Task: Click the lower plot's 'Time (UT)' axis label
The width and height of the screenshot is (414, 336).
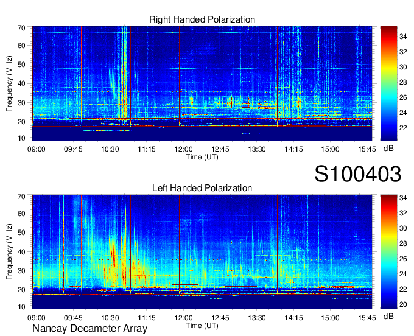Action: pos(202,326)
